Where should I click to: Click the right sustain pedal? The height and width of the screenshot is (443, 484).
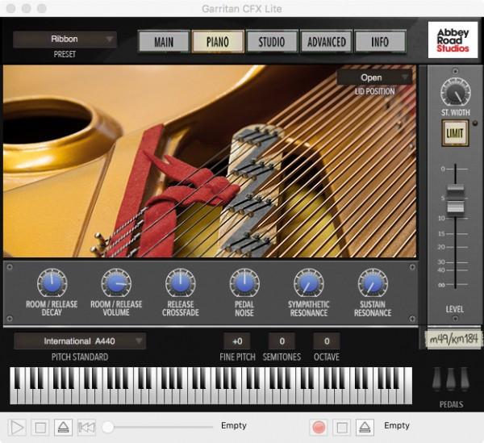tap(465, 378)
